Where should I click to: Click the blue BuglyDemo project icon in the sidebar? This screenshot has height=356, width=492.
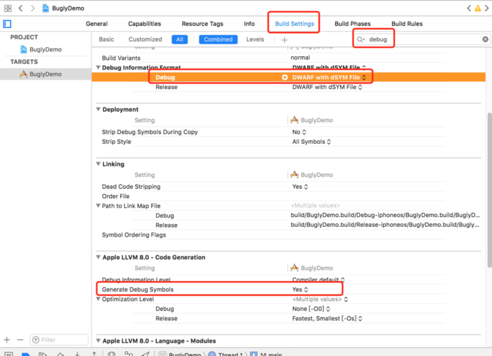click(23, 49)
